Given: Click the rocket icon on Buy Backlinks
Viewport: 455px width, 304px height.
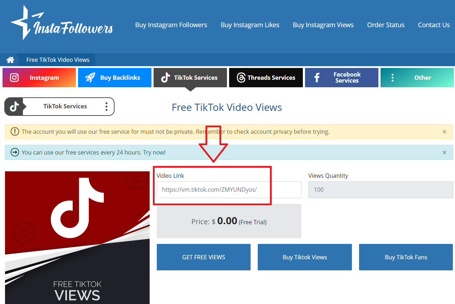Looking at the screenshot, I should (x=90, y=78).
